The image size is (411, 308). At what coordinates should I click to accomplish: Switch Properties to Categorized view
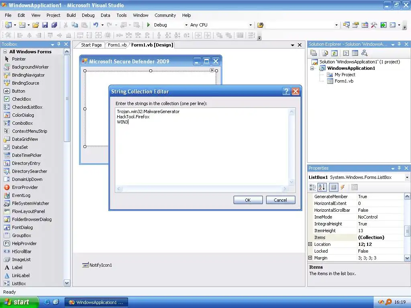313,187
